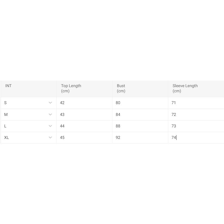
Task: Open the size dropdown for row S
Action: point(50,103)
